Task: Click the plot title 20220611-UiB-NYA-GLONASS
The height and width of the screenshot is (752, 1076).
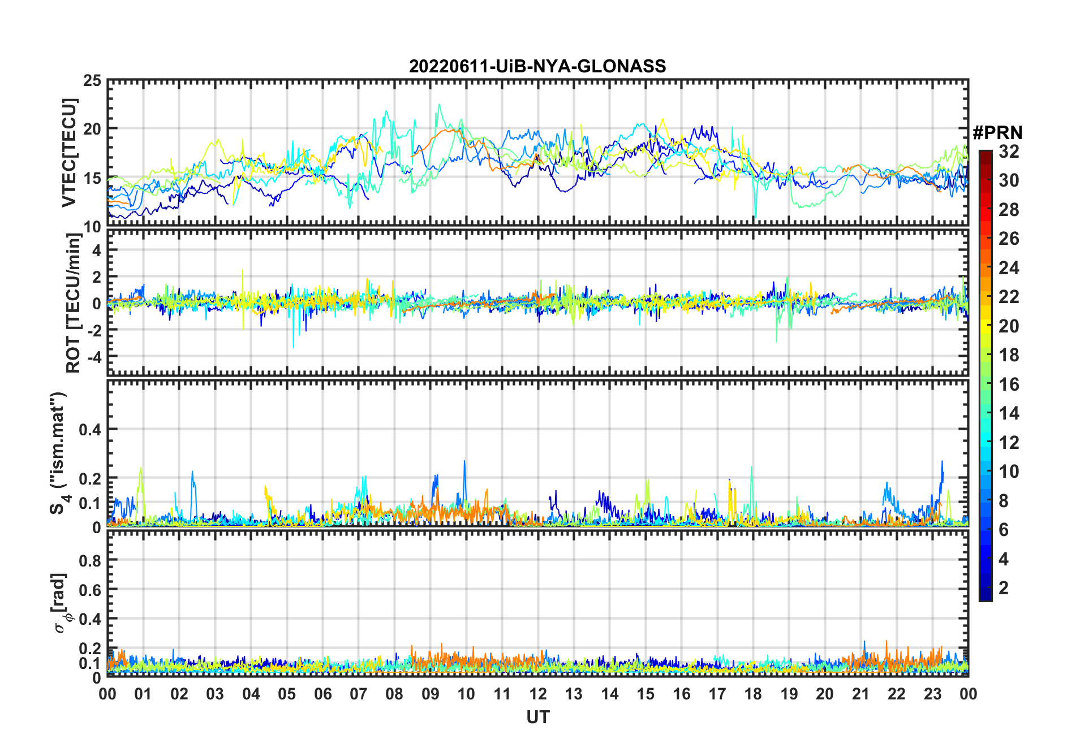Action: coord(537,66)
